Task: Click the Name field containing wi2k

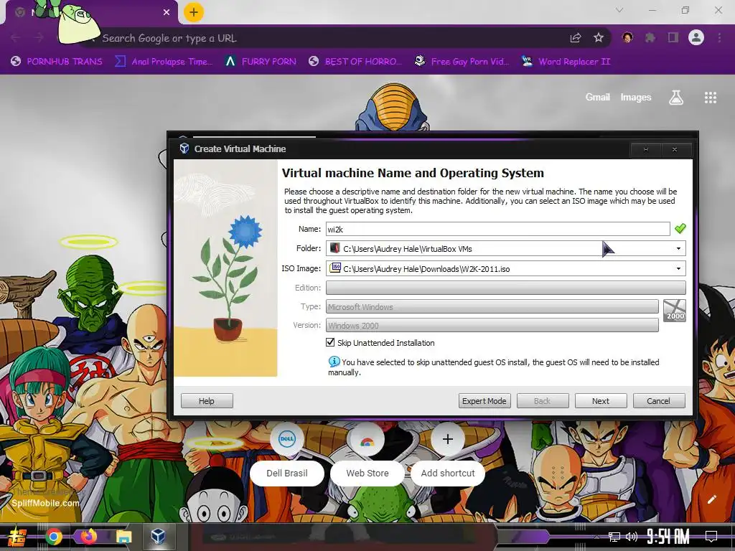Action: pos(498,229)
